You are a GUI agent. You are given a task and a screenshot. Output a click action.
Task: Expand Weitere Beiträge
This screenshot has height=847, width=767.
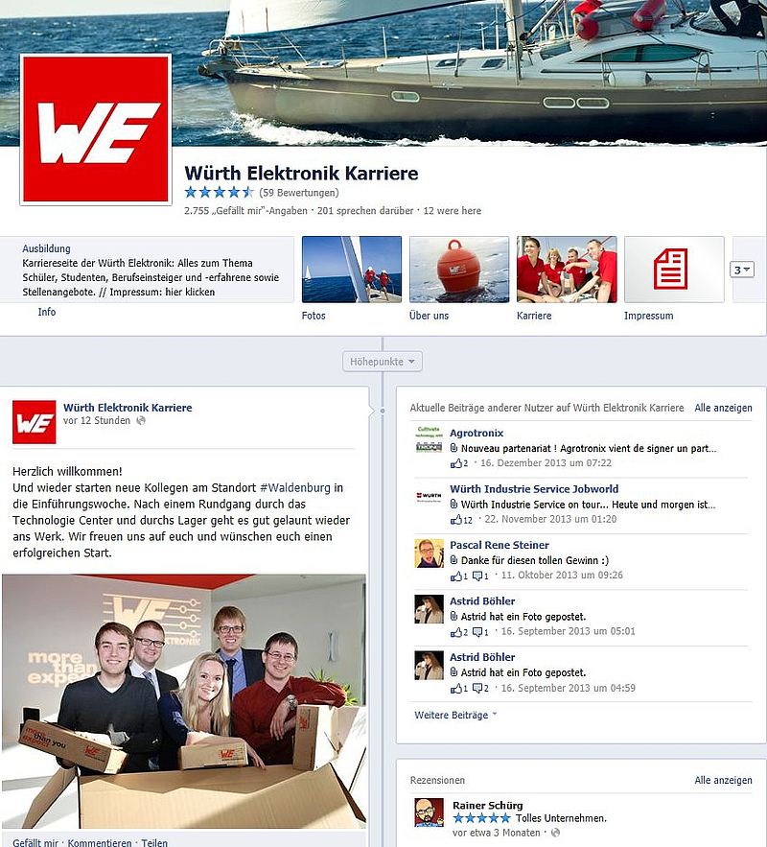(455, 715)
